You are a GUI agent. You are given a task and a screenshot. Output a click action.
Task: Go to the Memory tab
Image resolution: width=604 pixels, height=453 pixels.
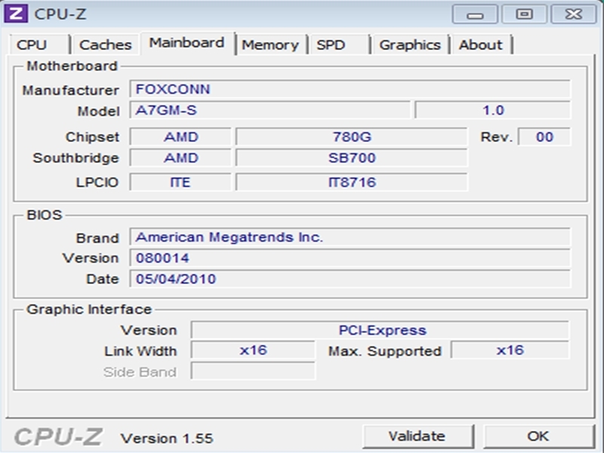(271, 45)
